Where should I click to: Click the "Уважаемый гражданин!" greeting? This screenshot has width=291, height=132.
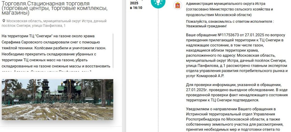pos(206,26)
